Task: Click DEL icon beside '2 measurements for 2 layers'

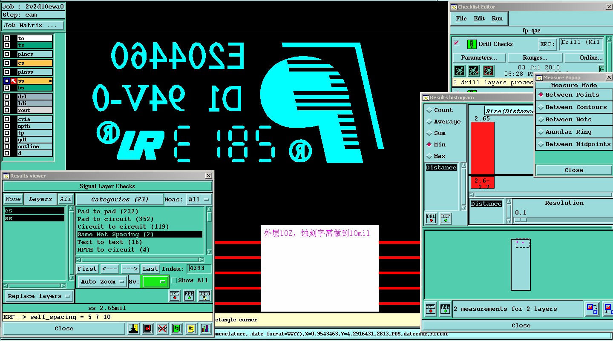Action: click(431, 309)
